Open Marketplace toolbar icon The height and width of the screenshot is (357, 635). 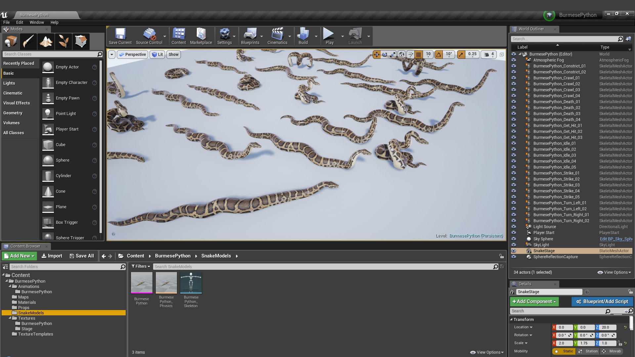201,36
